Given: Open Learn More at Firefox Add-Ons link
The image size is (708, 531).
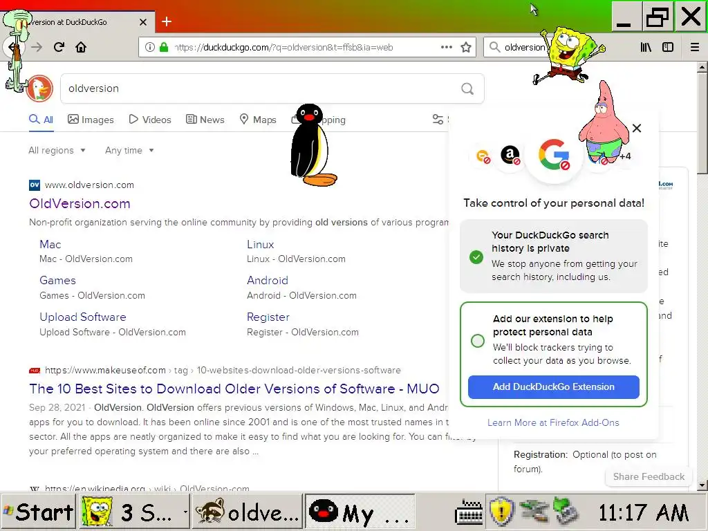Looking at the screenshot, I should [x=553, y=422].
